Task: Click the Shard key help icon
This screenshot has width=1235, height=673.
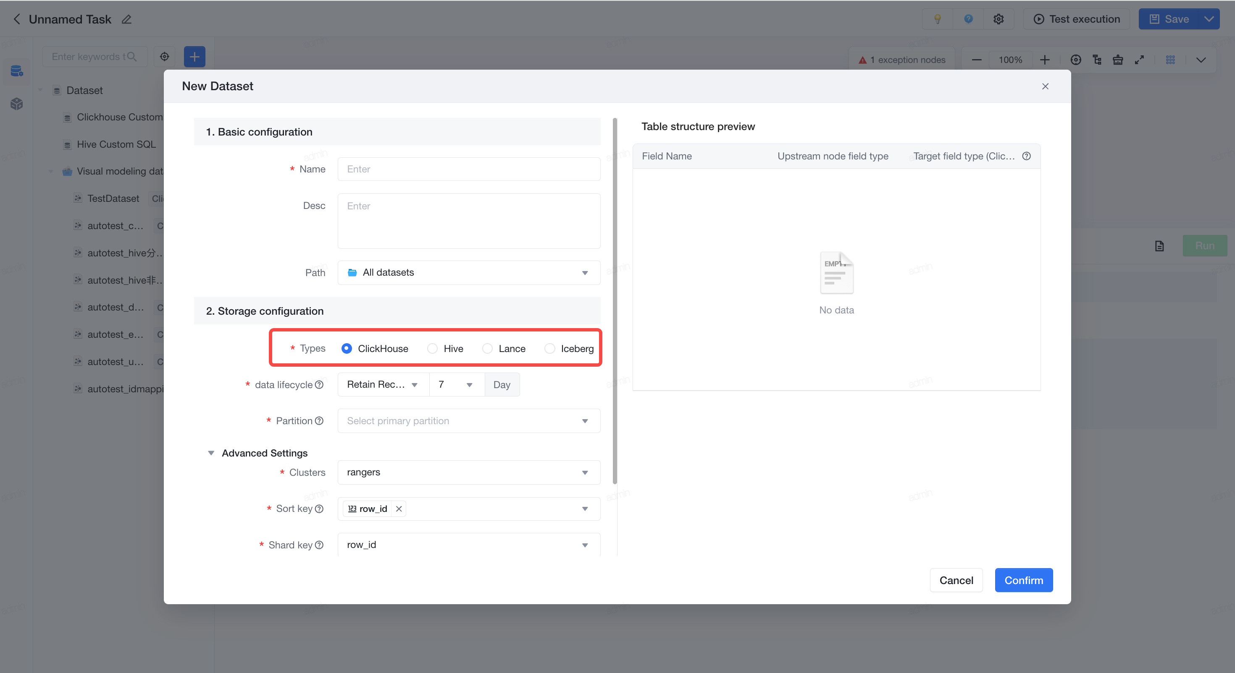Action: [319, 545]
